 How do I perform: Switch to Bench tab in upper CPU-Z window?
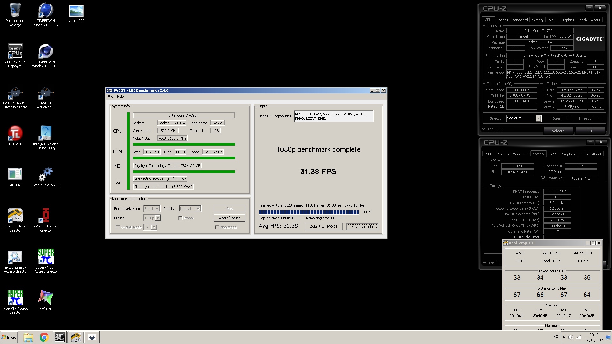(x=582, y=20)
